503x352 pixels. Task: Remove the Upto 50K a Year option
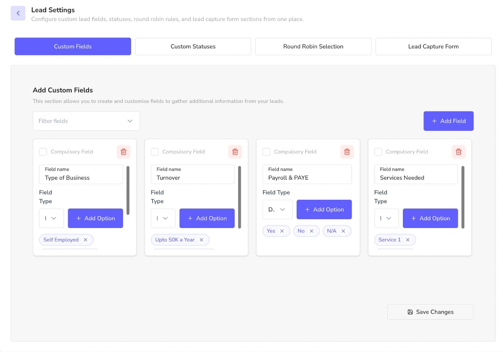201,240
